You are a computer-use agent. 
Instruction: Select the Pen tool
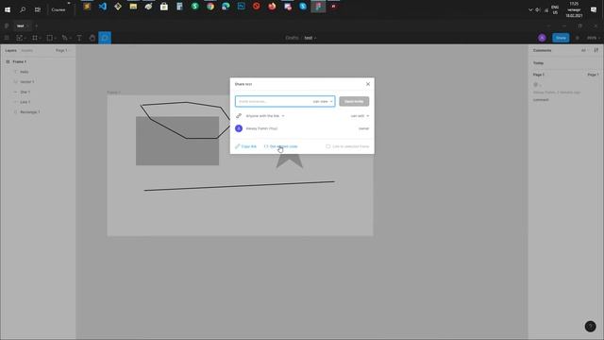(65, 38)
